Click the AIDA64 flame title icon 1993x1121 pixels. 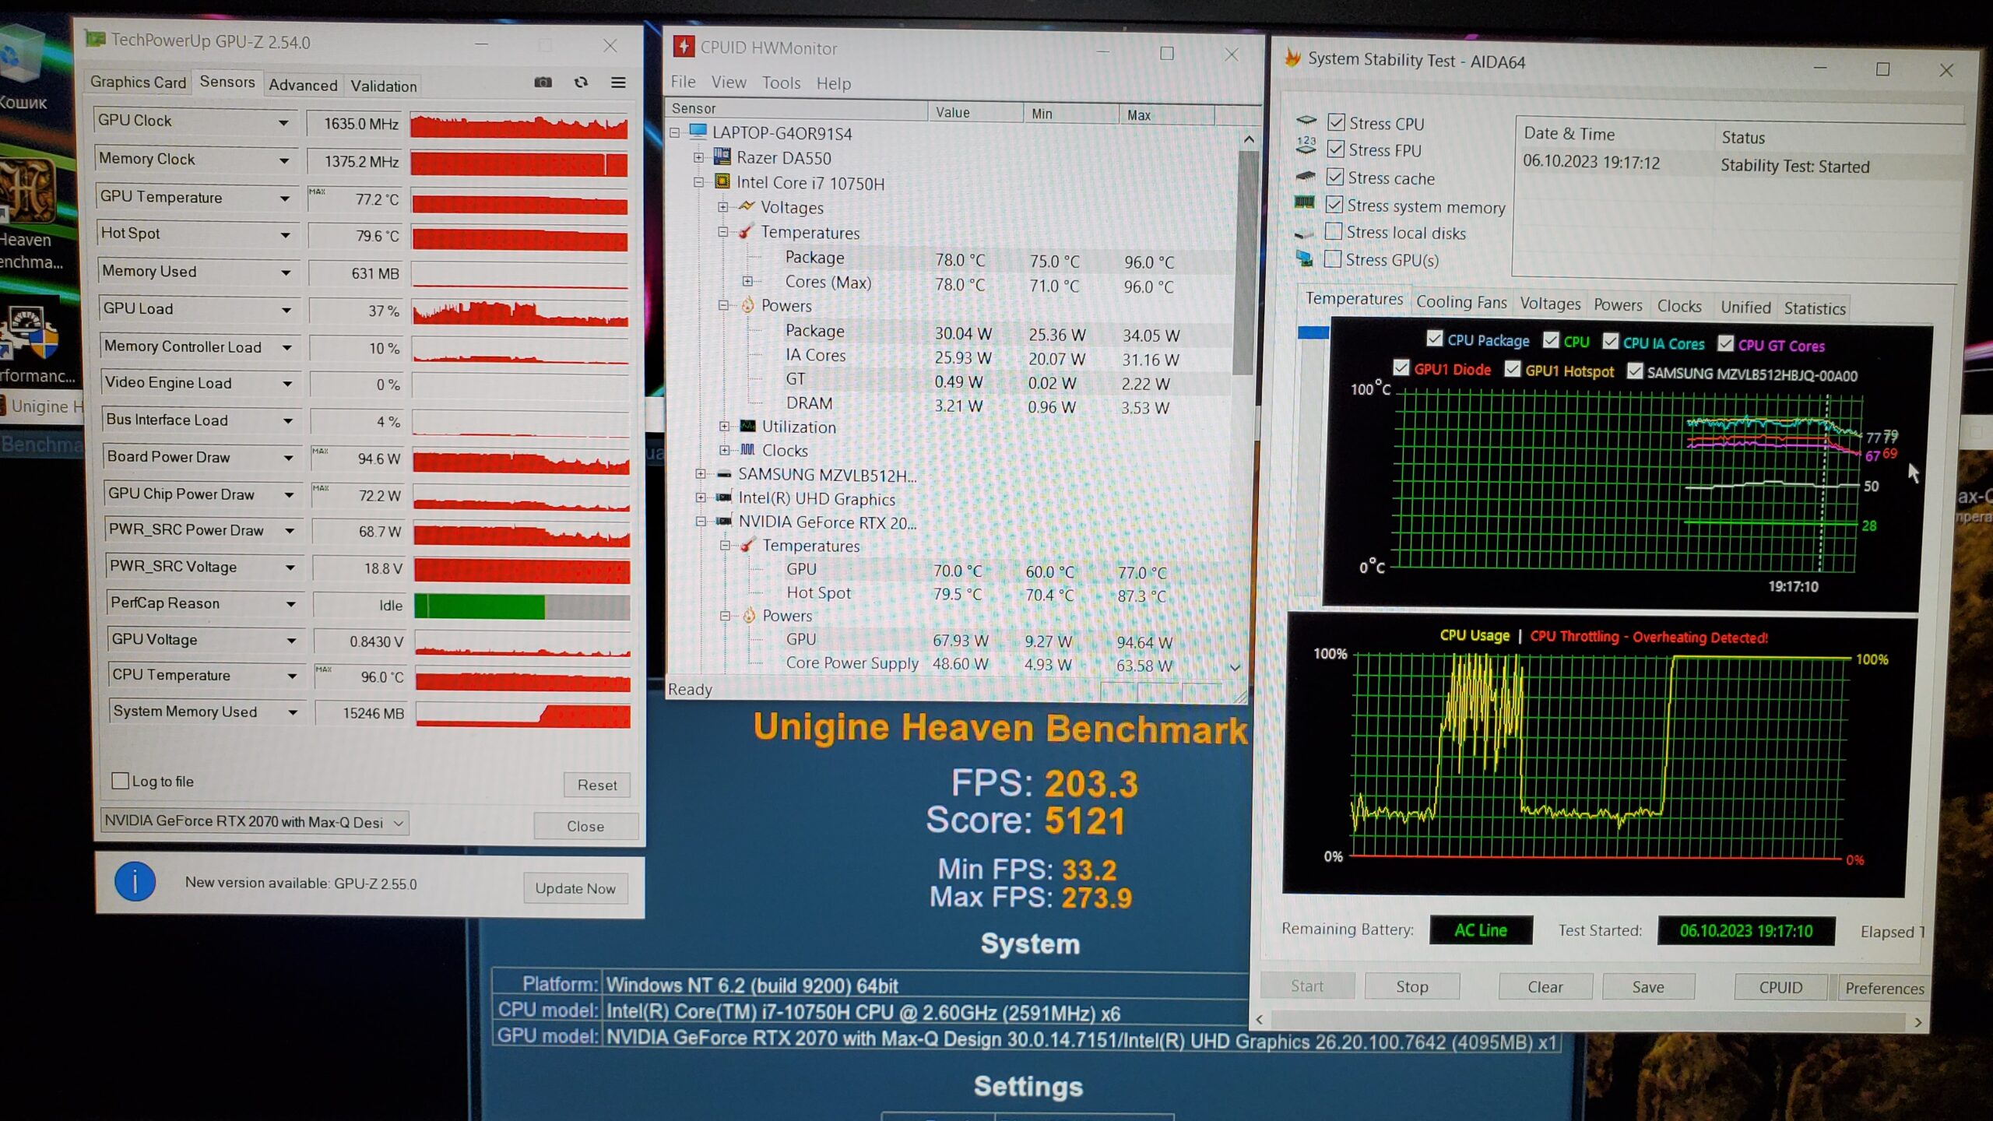click(x=1292, y=58)
